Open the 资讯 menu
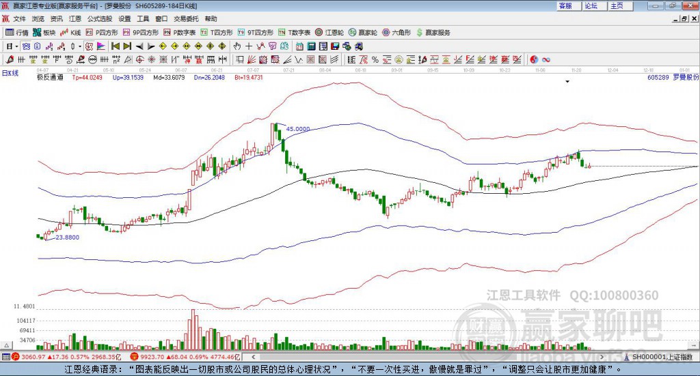700x376 pixels. 56,18
